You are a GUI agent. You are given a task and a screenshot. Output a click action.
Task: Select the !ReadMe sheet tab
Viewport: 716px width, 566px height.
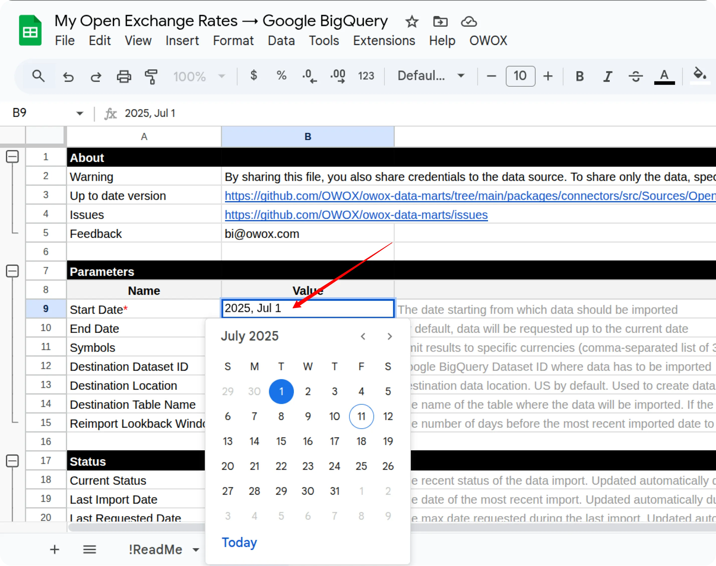(x=155, y=549)
